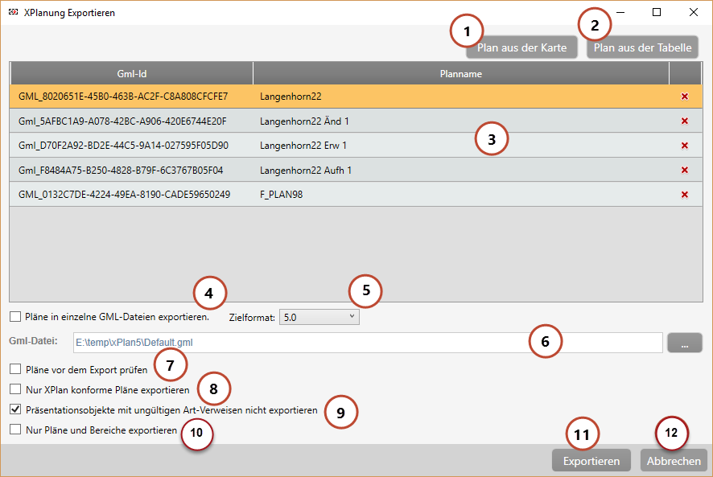The width and height of the screenshot is (713, 477).
Task: Check 'Nur Pläne und Bereiche exportieren'
Action: (x=14, y=429)
